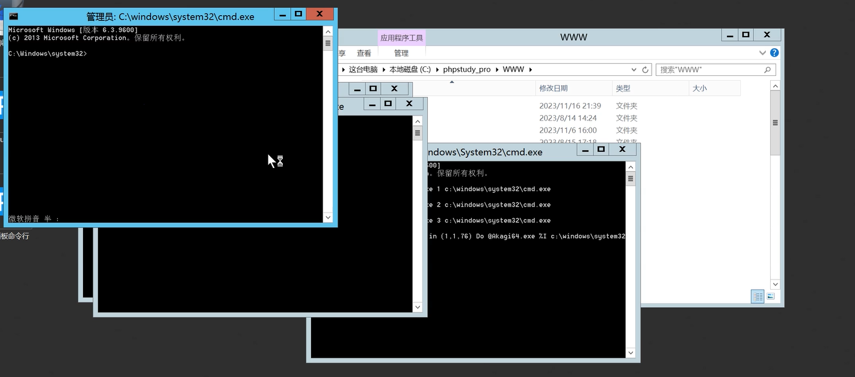Open the 管理 ribbon tab

tap(401, 53)
